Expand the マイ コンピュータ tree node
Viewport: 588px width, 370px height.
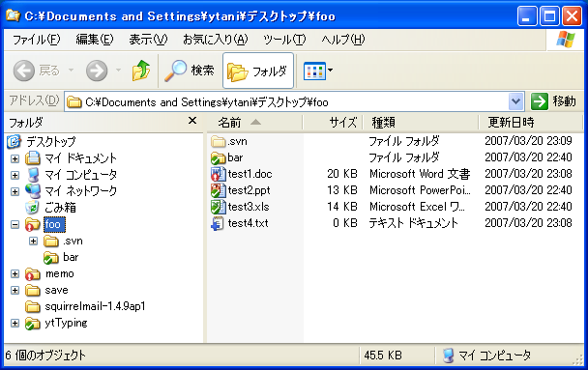tap(15, 175)
